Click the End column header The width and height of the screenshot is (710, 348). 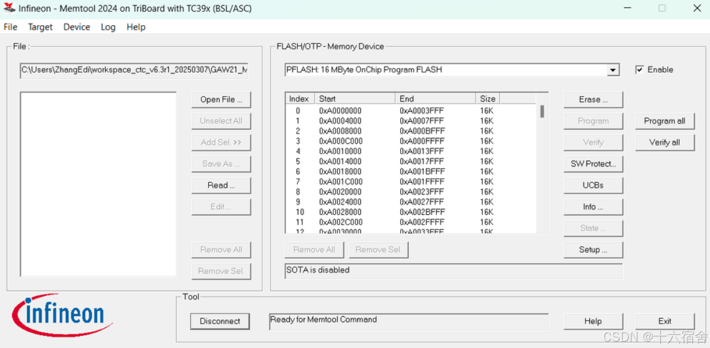[436, 99]
